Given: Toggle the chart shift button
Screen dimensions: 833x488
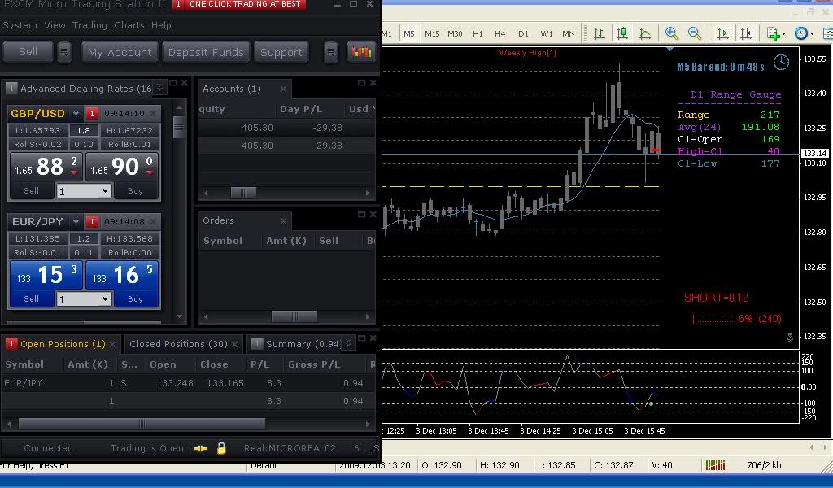Looking at the screenshot, I should click(x=746, y=33).
